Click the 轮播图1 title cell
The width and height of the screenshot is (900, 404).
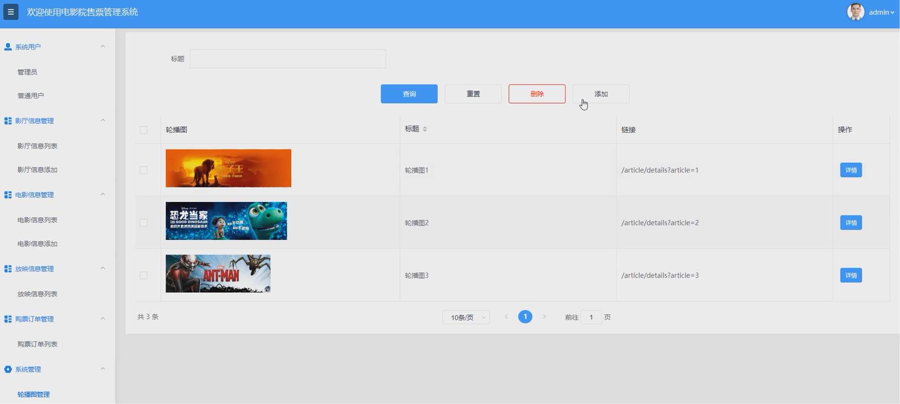coord(416,170)
